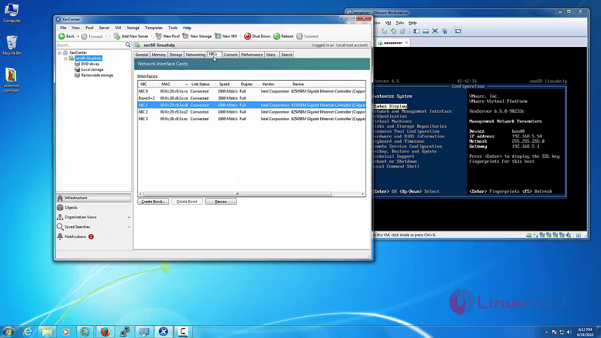Sort by the MAC column header
The image size is (601, 338).
coord(174,84)
